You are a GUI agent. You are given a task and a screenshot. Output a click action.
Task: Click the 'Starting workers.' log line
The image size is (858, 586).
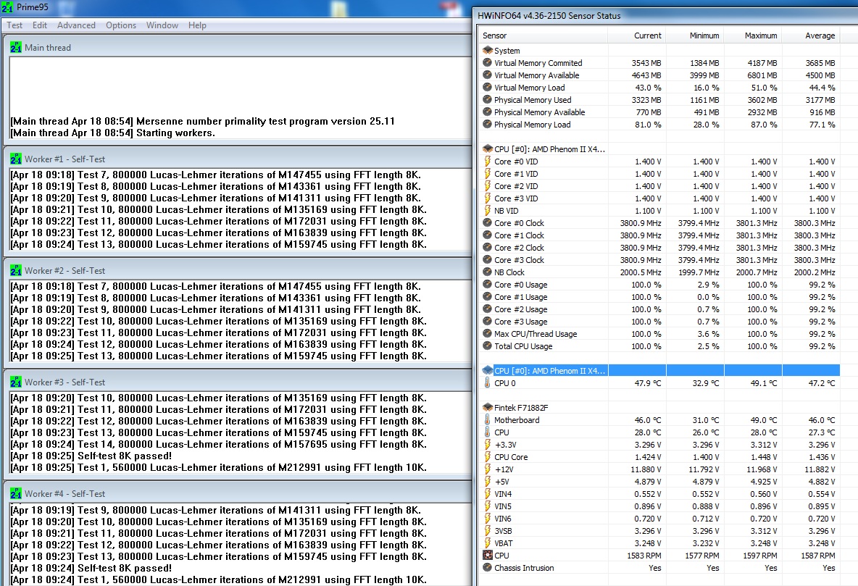pos(113,133)
